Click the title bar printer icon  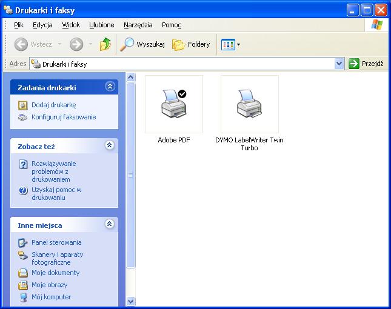click(8, 10)
